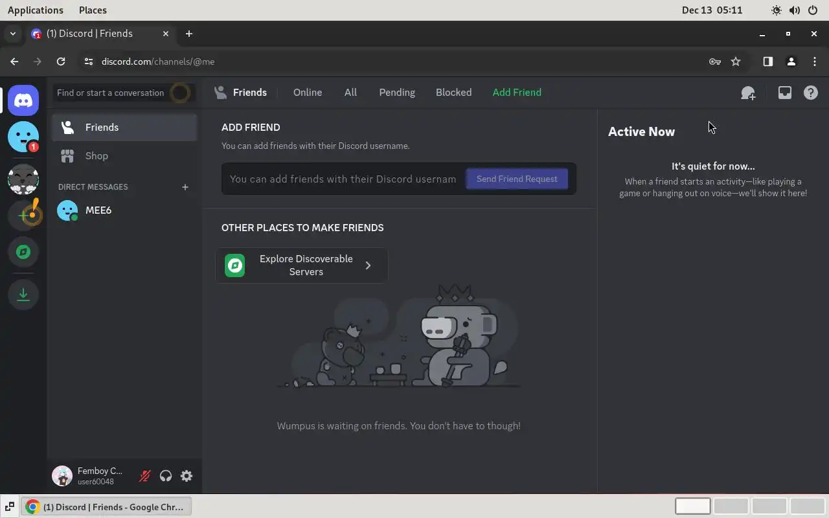
Task: Open Chrome password key icon
Action: tap(715, 62)
